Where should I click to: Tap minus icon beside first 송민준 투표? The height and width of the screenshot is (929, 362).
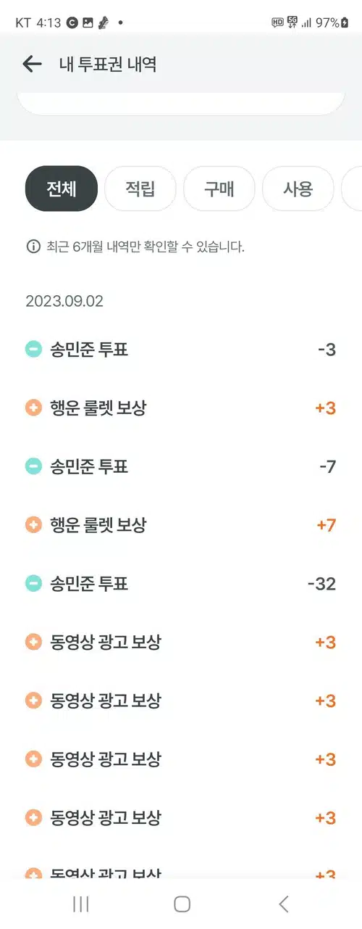[x=33, y=350]
